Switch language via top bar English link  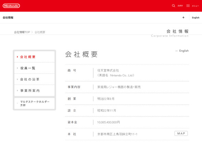tap(195, 18)
